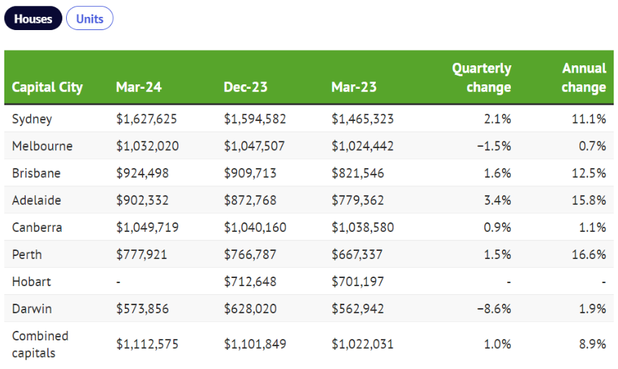Viewport: 618px width, 369px height.
Task: Select the Brisbane row label
Action: click(x=36, y=173)
